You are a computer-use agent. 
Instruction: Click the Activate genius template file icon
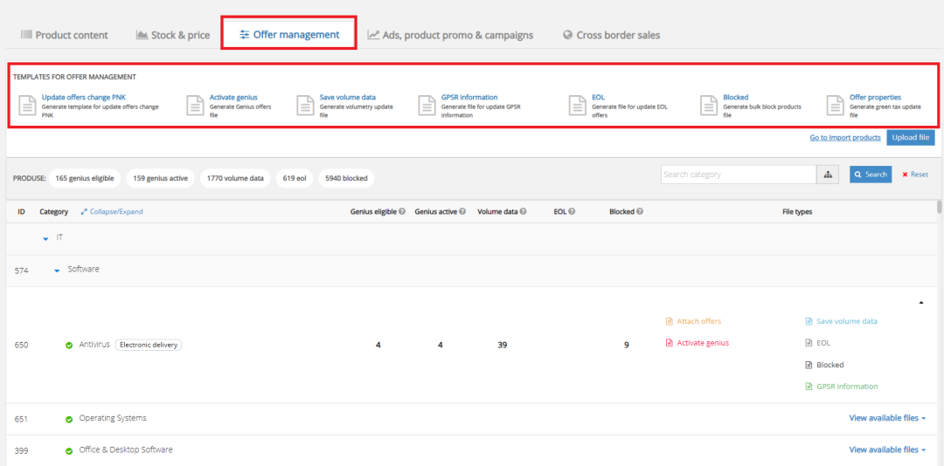tap(194, 106)
